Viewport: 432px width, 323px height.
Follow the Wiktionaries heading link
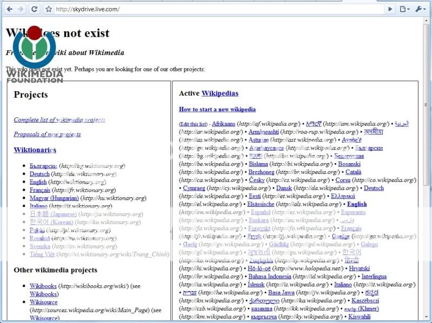tap(35, 150)
